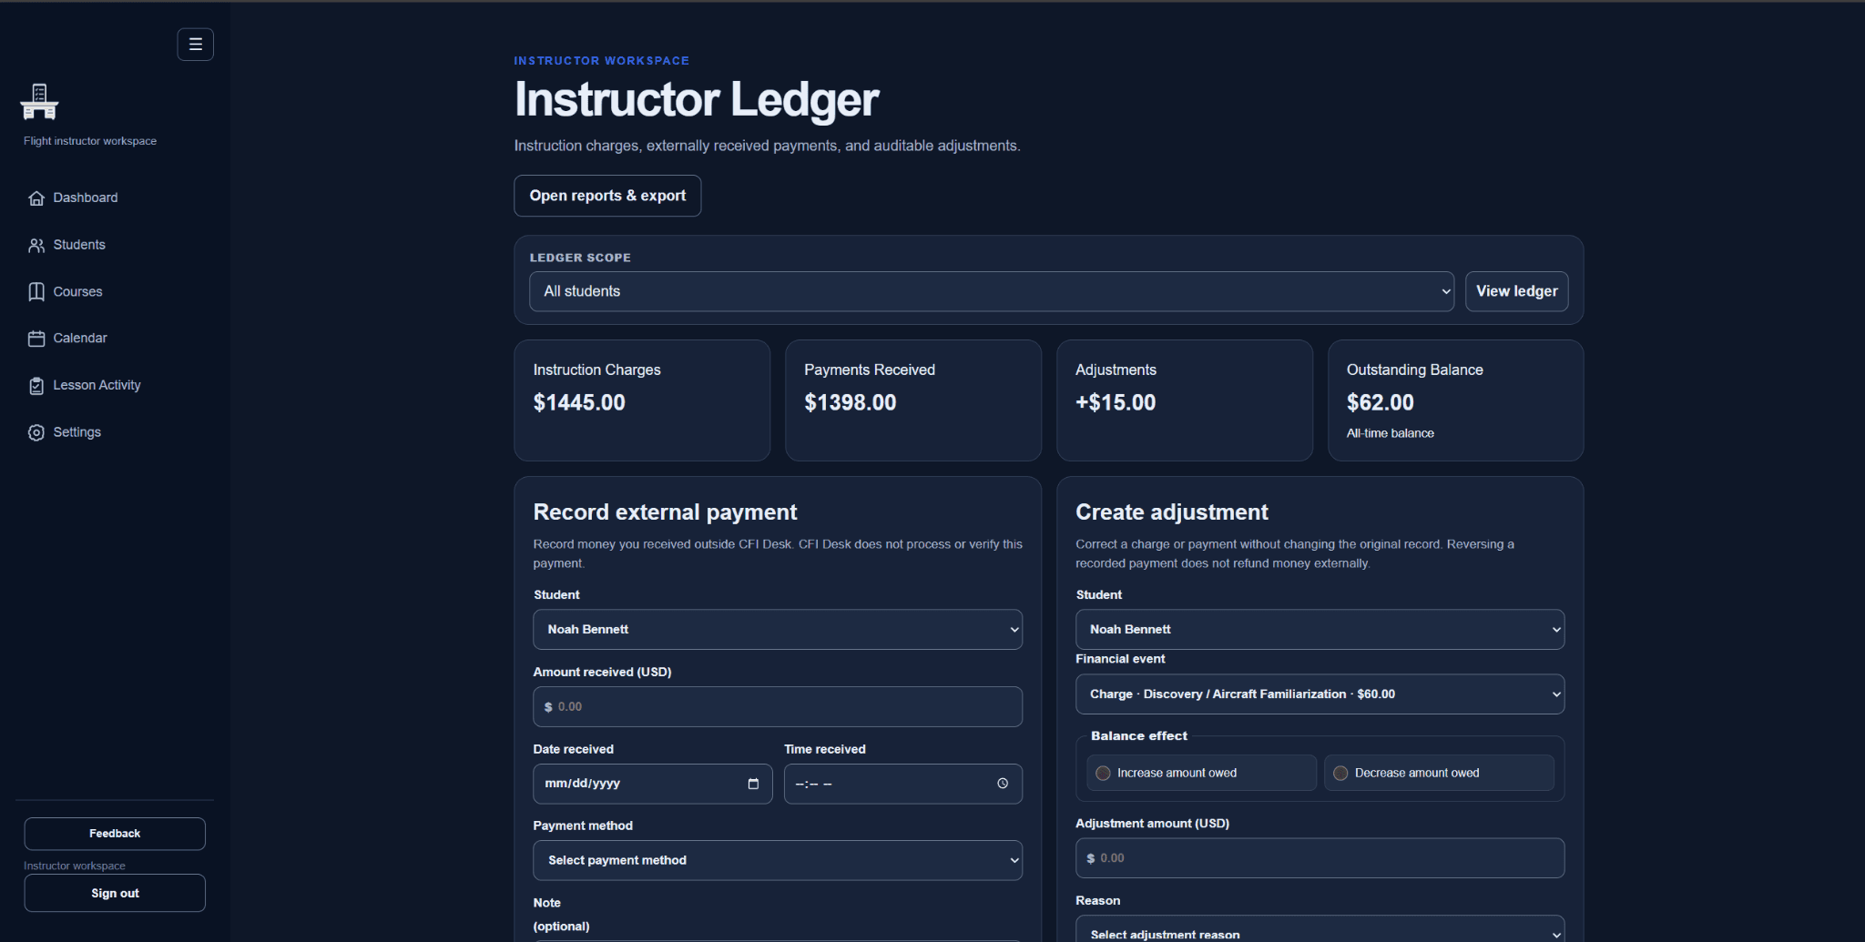Expand Student dropdown in Create adjustment

1320,630
